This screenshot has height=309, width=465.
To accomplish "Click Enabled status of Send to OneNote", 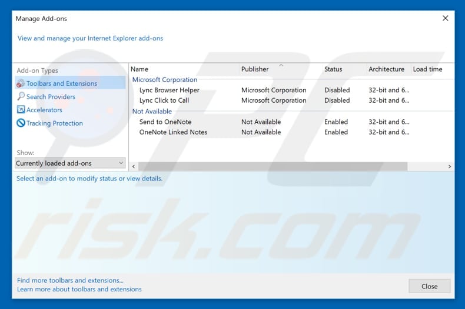I will 336,122.
